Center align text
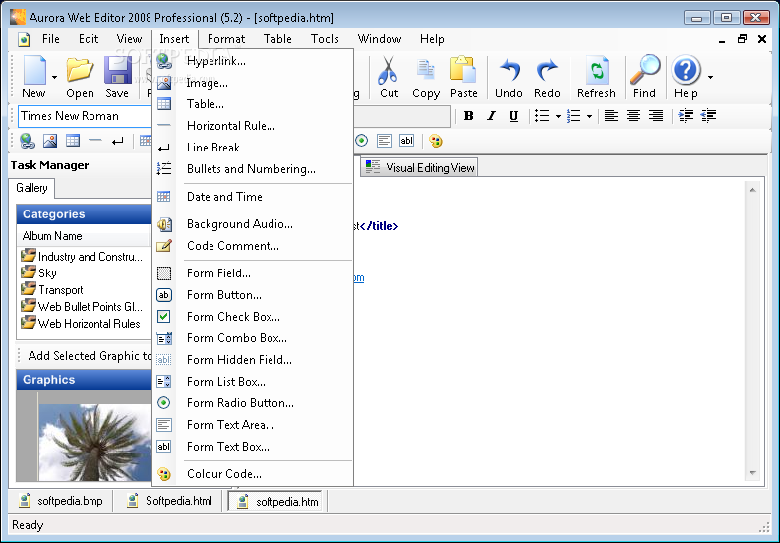The image size is (780, 543). (633, 116)
